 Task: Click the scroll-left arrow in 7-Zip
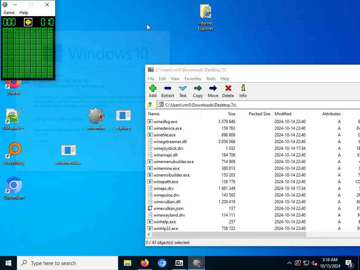pyautogui.click(x=149, y=234)
